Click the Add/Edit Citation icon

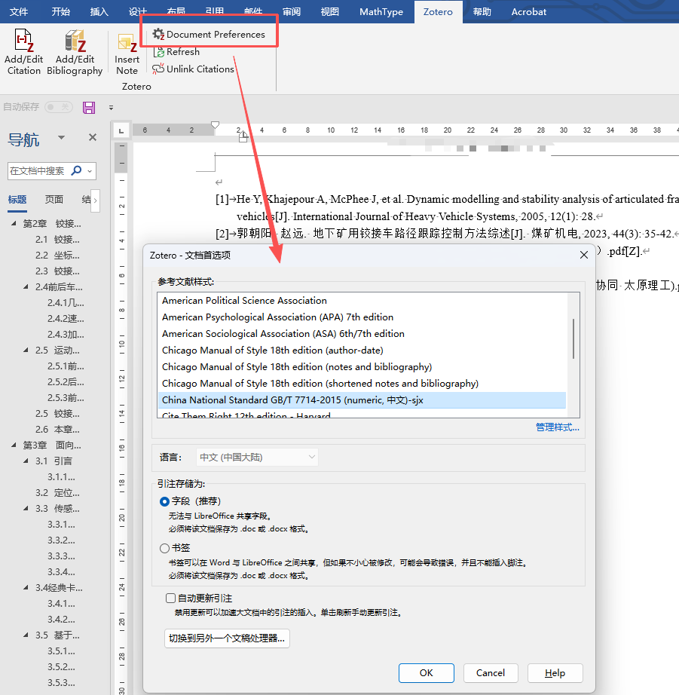coord(23,52)
